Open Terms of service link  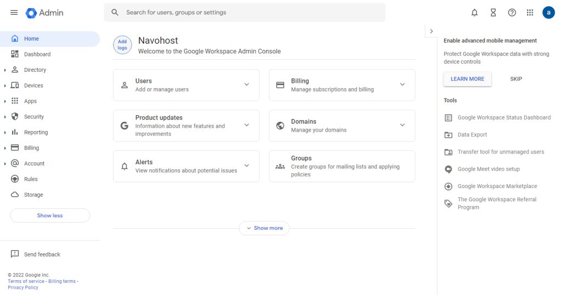click(x=26, y=281)
